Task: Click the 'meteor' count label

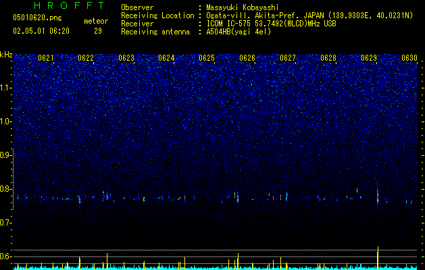Action: pos(96,21)
